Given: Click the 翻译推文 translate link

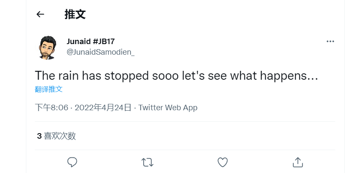Looking at the screenshot, I should point(48,89).
